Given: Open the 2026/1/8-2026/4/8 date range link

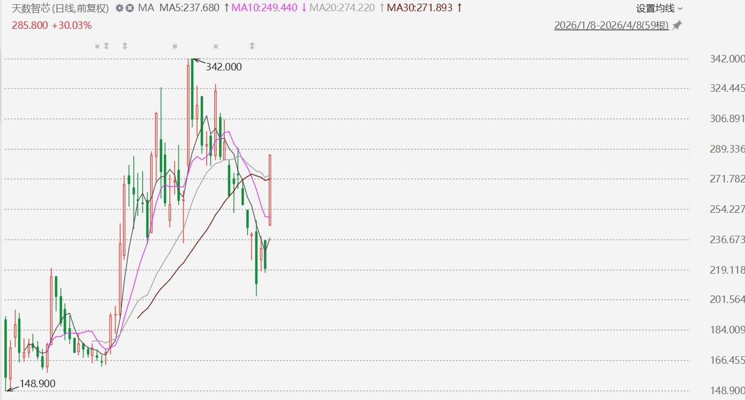Looking at the screenshot, I should 611,26.
